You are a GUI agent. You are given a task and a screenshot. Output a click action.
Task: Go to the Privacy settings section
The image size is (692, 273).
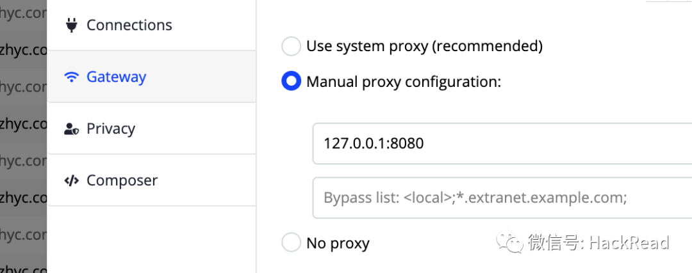click(110, 129)
